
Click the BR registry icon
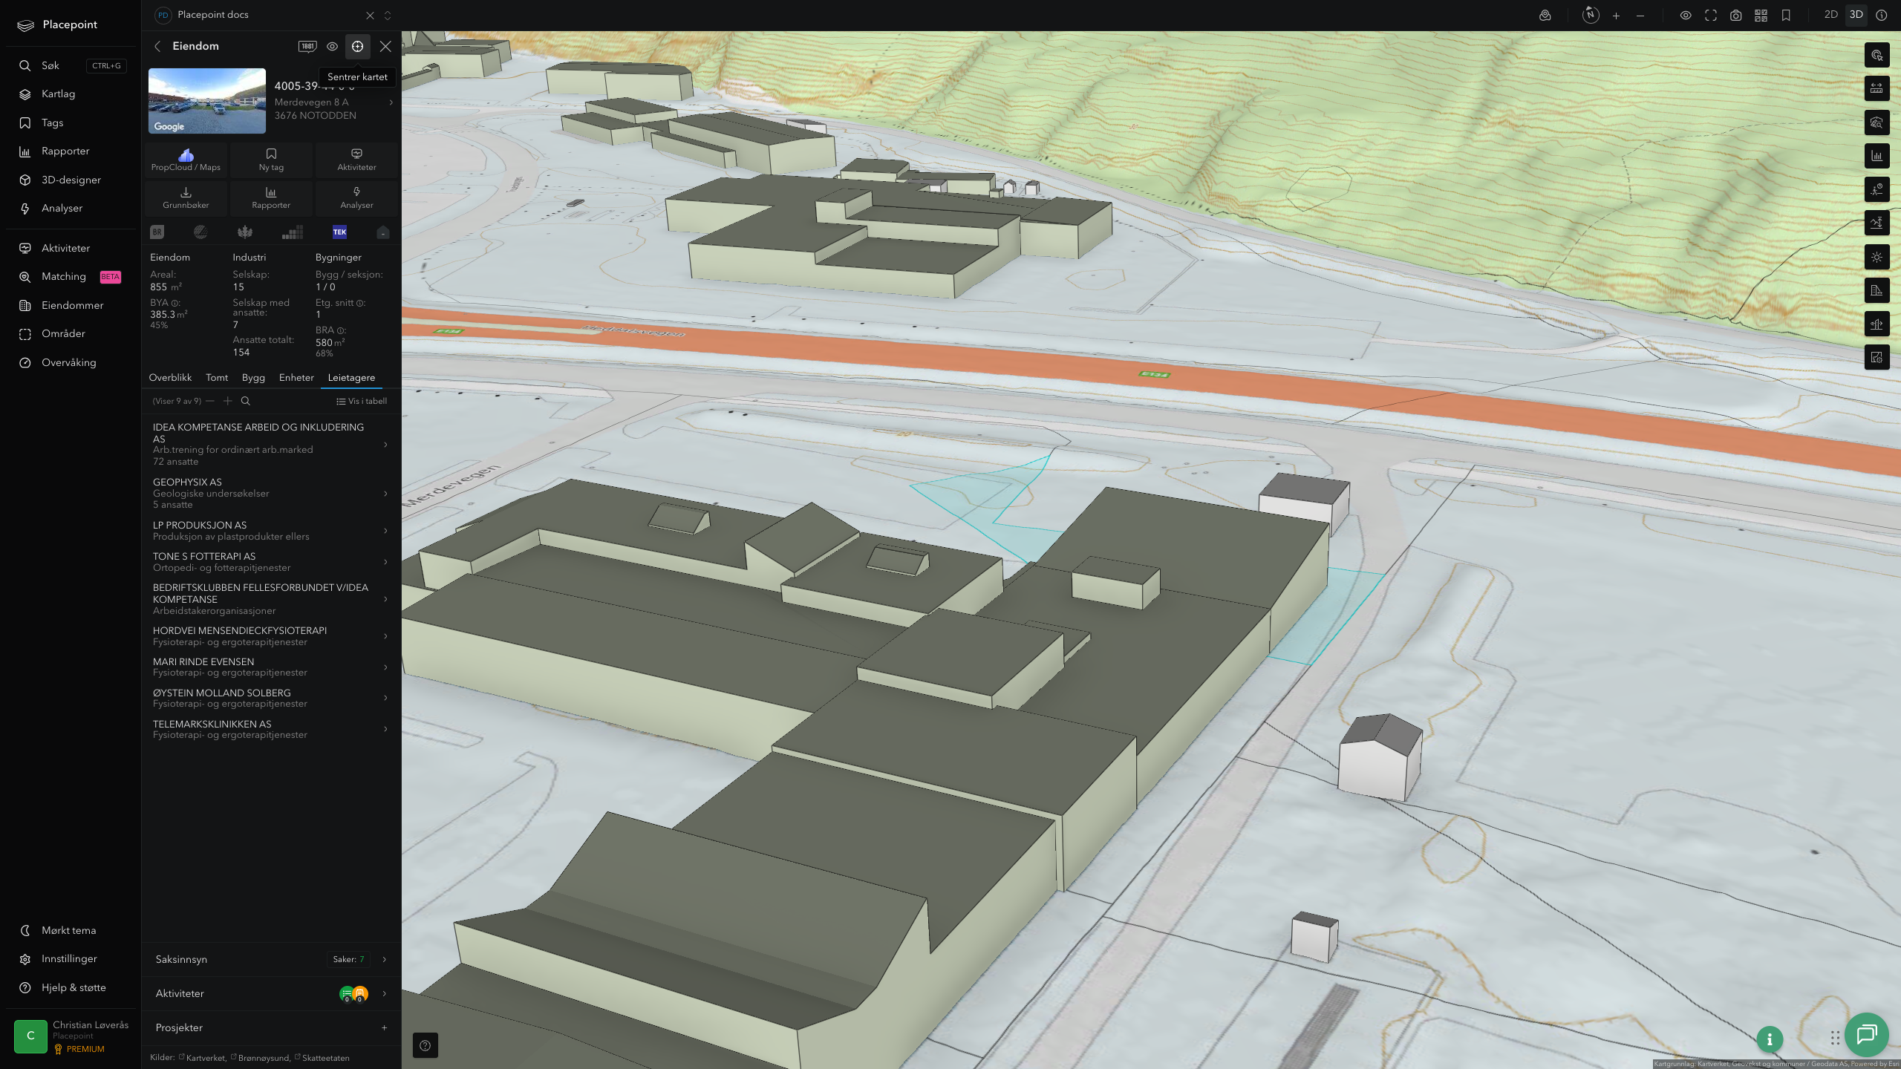[157, 232]
